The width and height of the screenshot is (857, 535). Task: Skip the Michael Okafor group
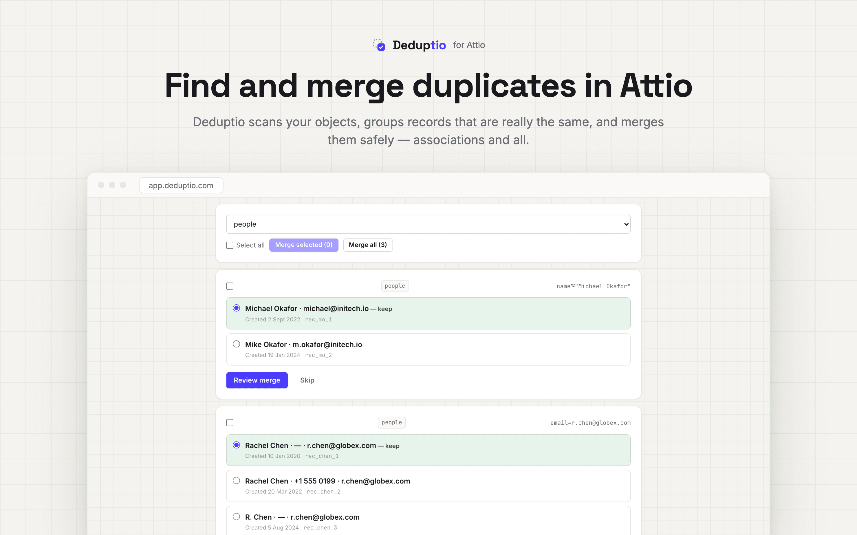(x=307, y=380)
